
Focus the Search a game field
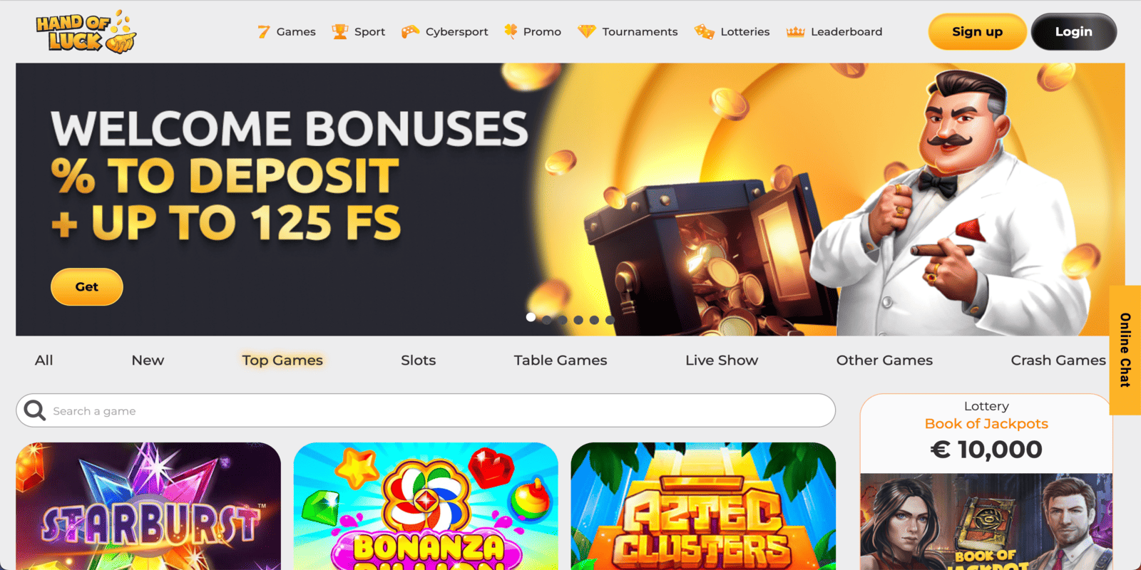click(426, 410)
